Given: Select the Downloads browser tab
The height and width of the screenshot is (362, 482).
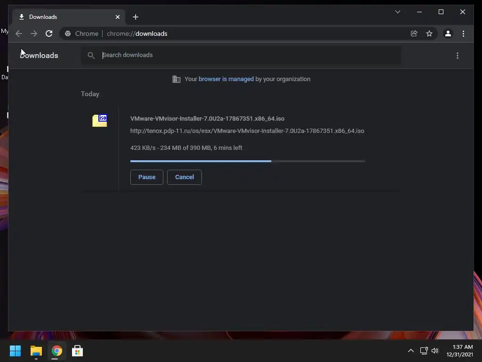Looking at the screenshot, I should coord(69,17).
